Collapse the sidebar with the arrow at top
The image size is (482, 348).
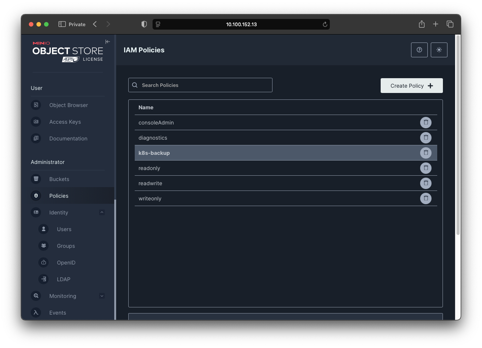[x=107, y=41]
